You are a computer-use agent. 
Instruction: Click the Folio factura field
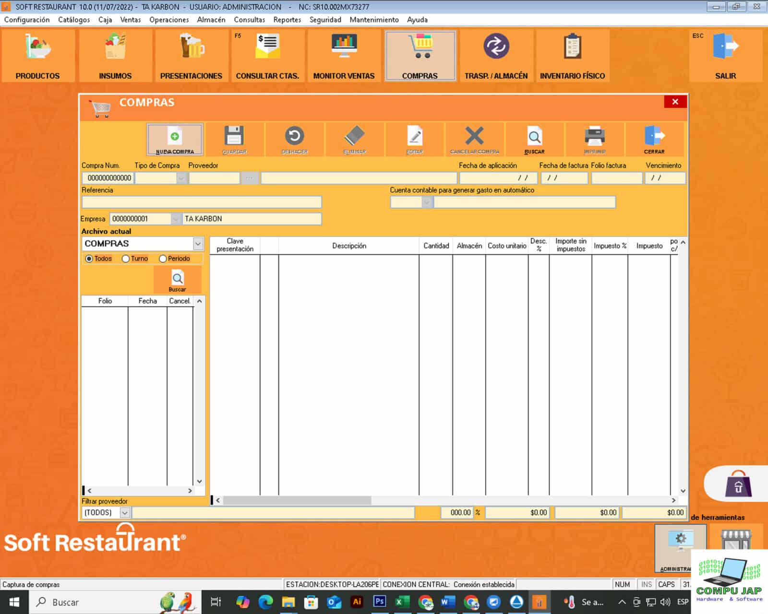tap(617, 178)
